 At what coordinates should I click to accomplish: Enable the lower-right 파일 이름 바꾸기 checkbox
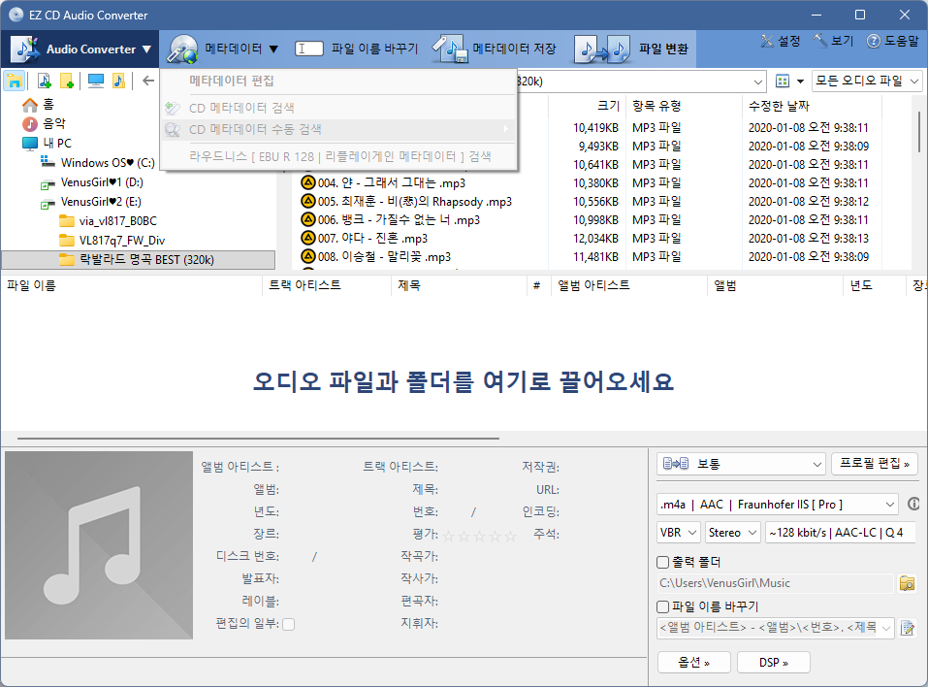coord(663,607)
